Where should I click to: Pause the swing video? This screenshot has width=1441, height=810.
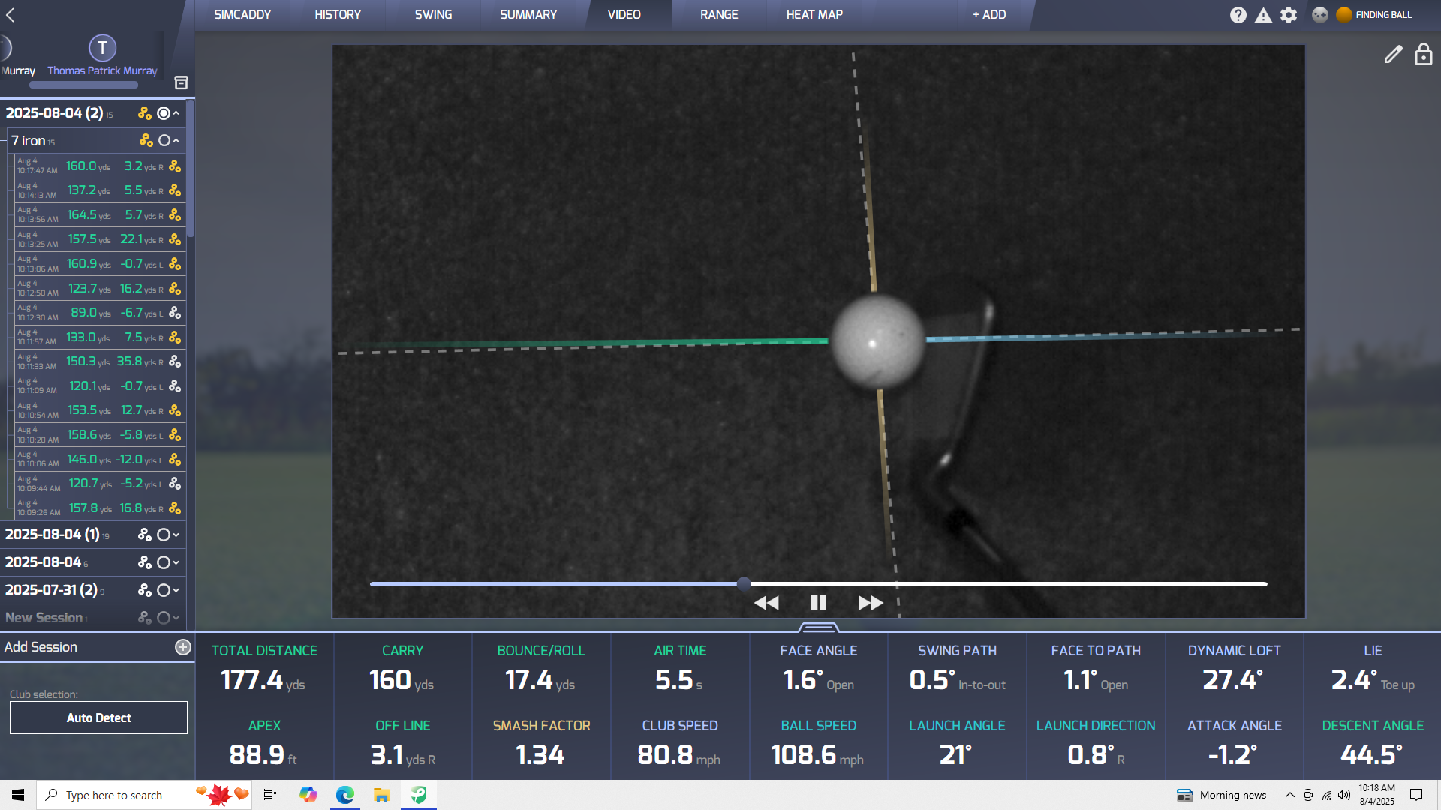click(x=819, y=603)
